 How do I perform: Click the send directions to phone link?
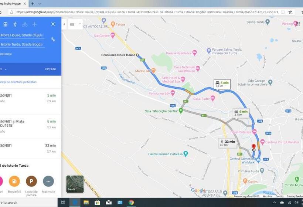18,82
